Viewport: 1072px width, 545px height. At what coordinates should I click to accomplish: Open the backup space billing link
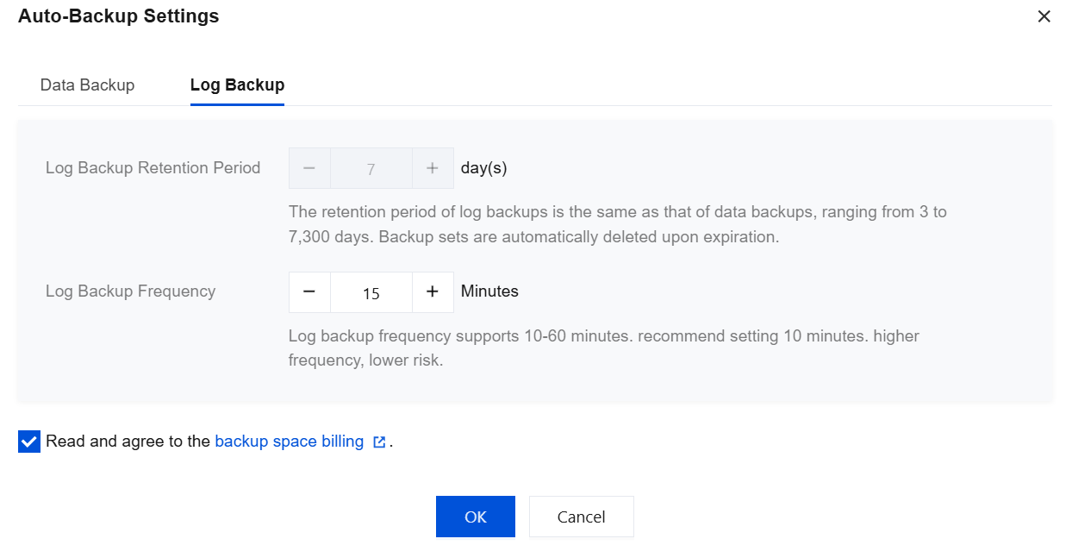[x=289, y=442]
